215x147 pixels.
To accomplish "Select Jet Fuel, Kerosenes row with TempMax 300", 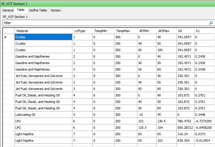I will [x=43, y=76].
